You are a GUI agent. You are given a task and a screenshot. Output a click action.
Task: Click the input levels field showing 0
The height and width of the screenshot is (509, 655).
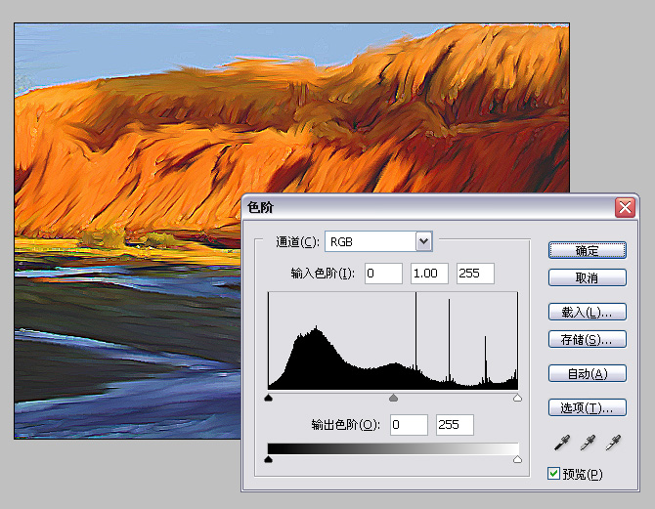pyautogui.click(x=383, y=274)
